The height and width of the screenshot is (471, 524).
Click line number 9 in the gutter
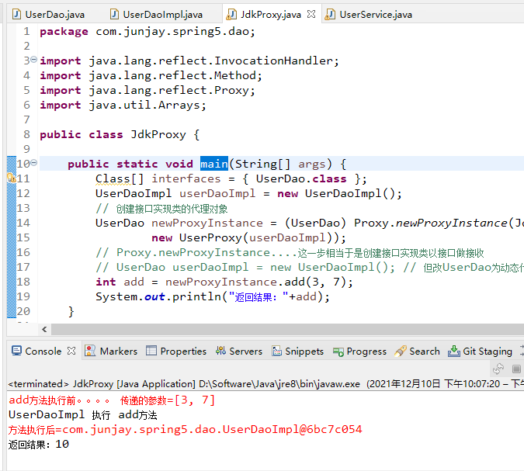pyautogui.click(x=26, y=149)
